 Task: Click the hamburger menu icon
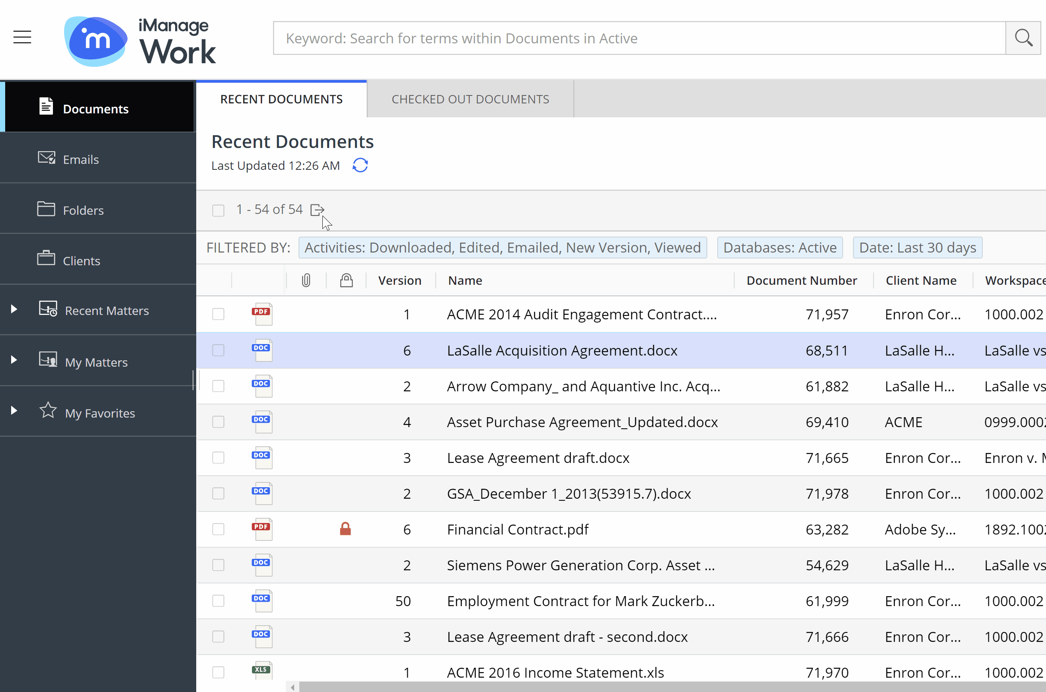21,37
